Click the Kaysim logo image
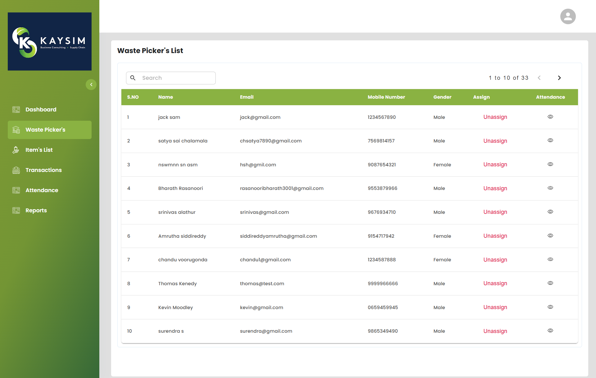The width and height of the screenshot is (596, 378). 50,41
